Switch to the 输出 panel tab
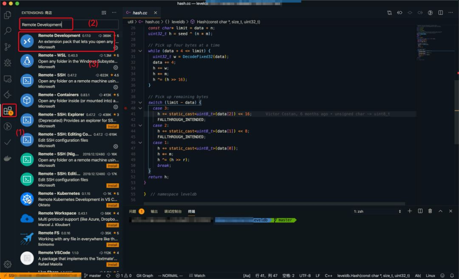This screenshot has height=279, width=459. 154,211
